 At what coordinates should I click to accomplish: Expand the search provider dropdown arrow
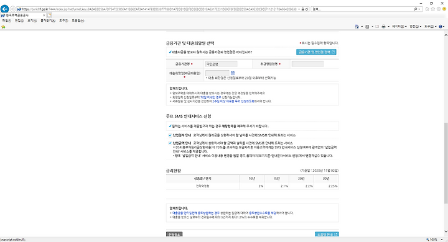(x=419, y=9)
